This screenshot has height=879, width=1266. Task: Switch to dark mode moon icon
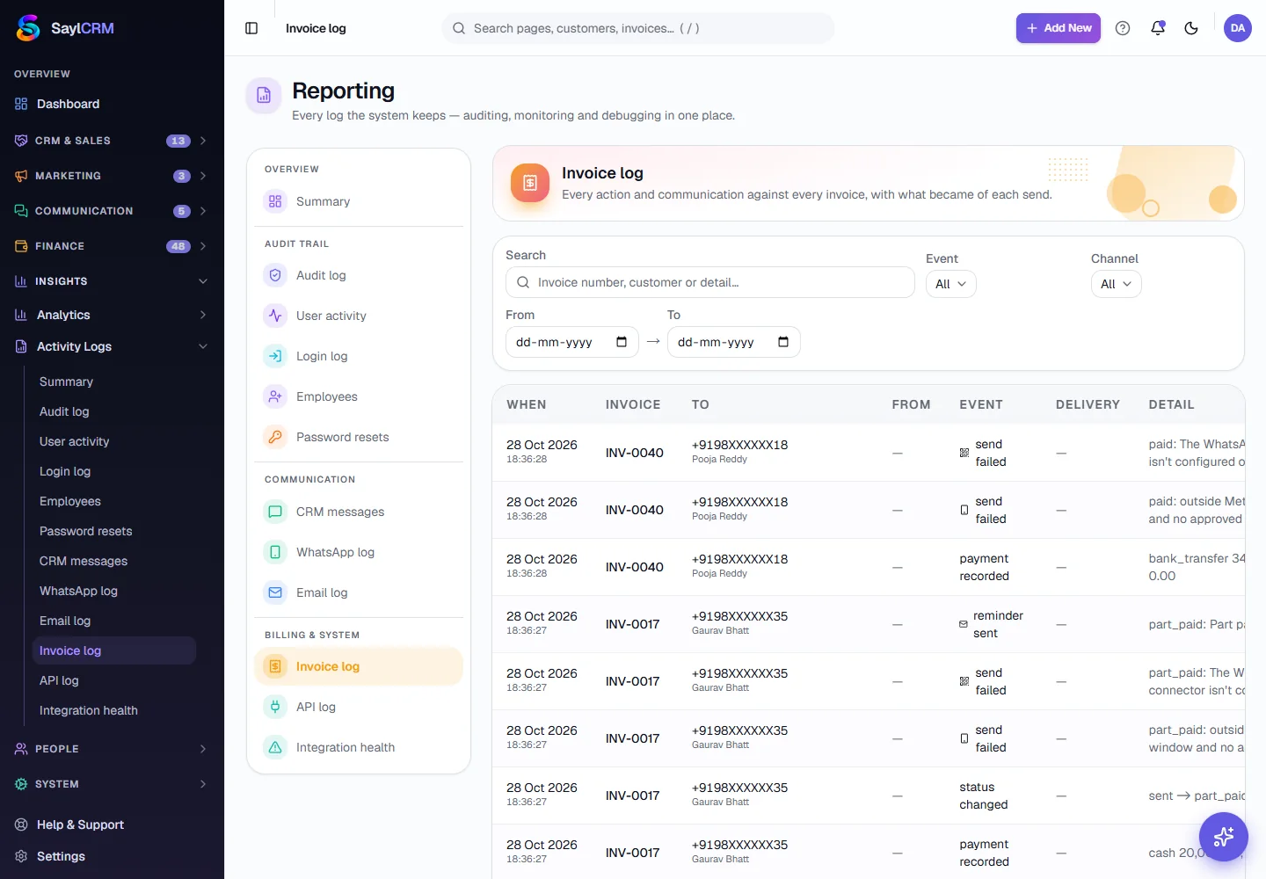coord(1191,28)
